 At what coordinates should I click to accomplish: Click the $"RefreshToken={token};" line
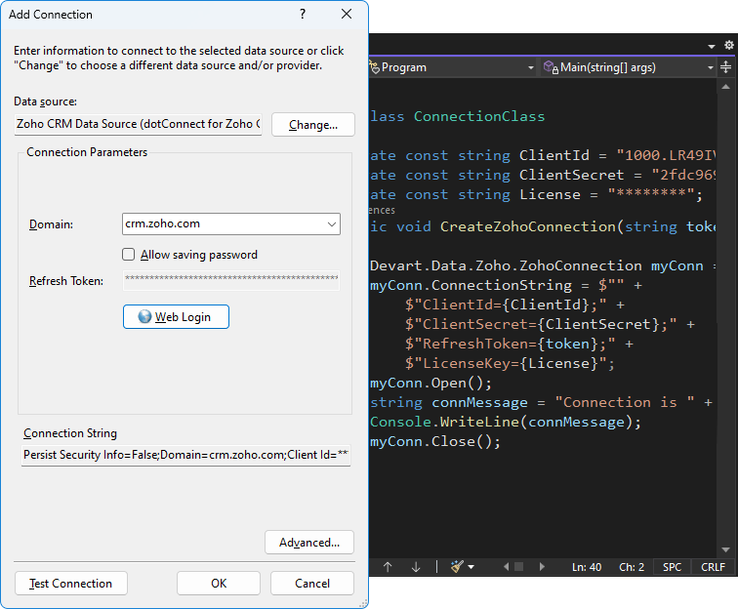coord(518,344)
